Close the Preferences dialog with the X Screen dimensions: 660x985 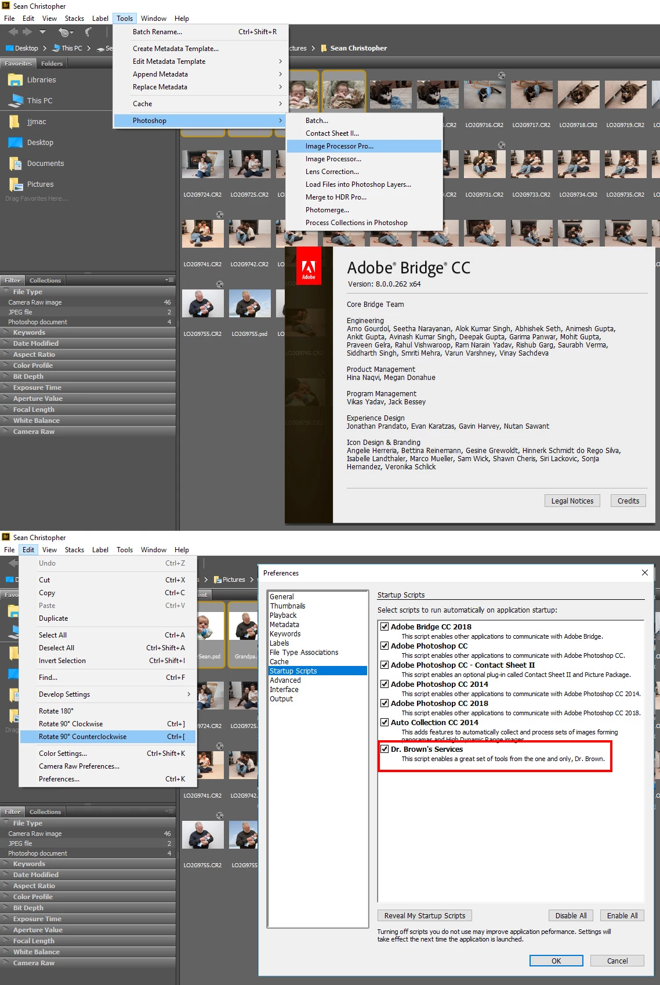(x=645, y=573)
